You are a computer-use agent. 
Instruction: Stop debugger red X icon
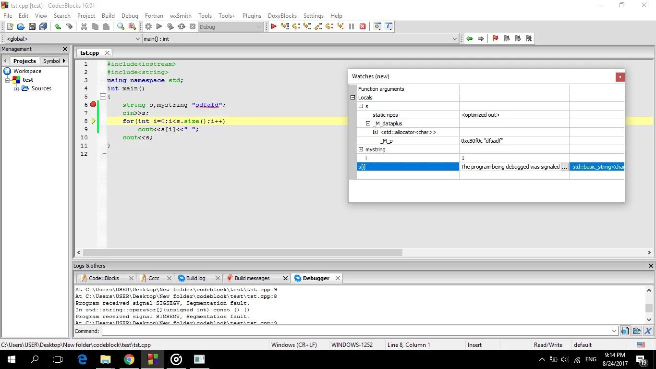click(x=363, y=27)
